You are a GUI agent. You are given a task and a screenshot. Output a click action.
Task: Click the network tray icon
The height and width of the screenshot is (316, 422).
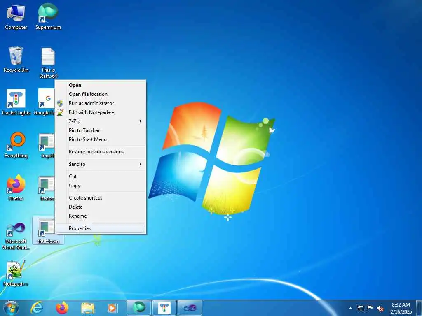pos(360,308)
